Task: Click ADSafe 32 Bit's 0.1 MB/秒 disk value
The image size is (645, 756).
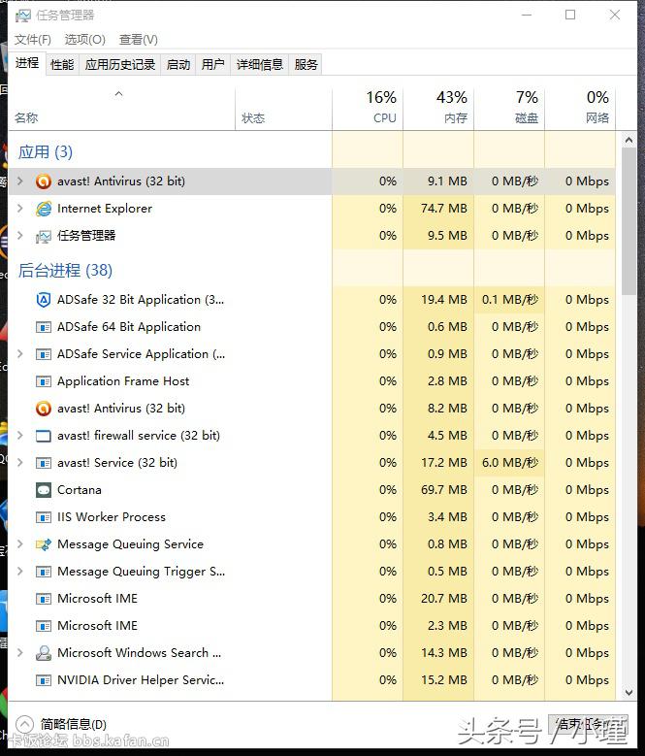Action: [509, 300]
